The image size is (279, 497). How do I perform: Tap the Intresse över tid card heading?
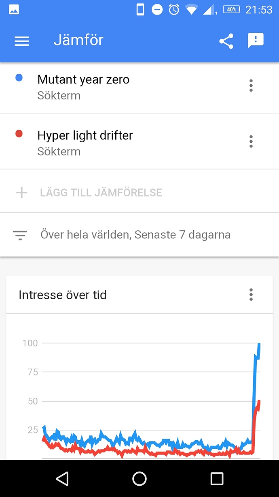coord(63,295)
